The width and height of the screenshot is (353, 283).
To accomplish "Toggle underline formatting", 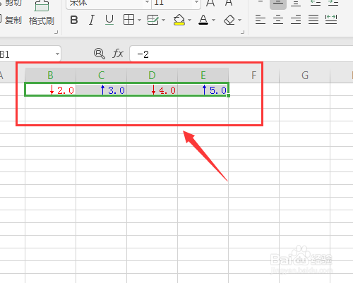I will (x=109, y=20).
